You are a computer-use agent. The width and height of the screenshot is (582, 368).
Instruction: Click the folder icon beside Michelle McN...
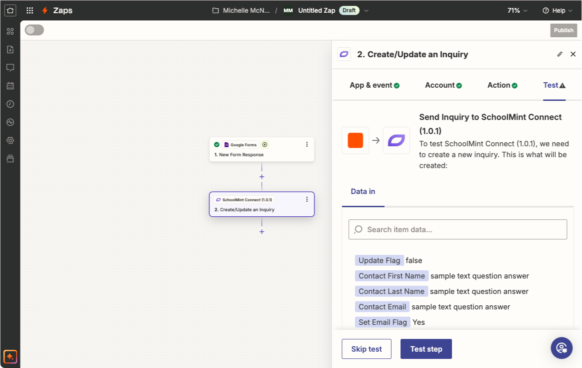[216, 10]
